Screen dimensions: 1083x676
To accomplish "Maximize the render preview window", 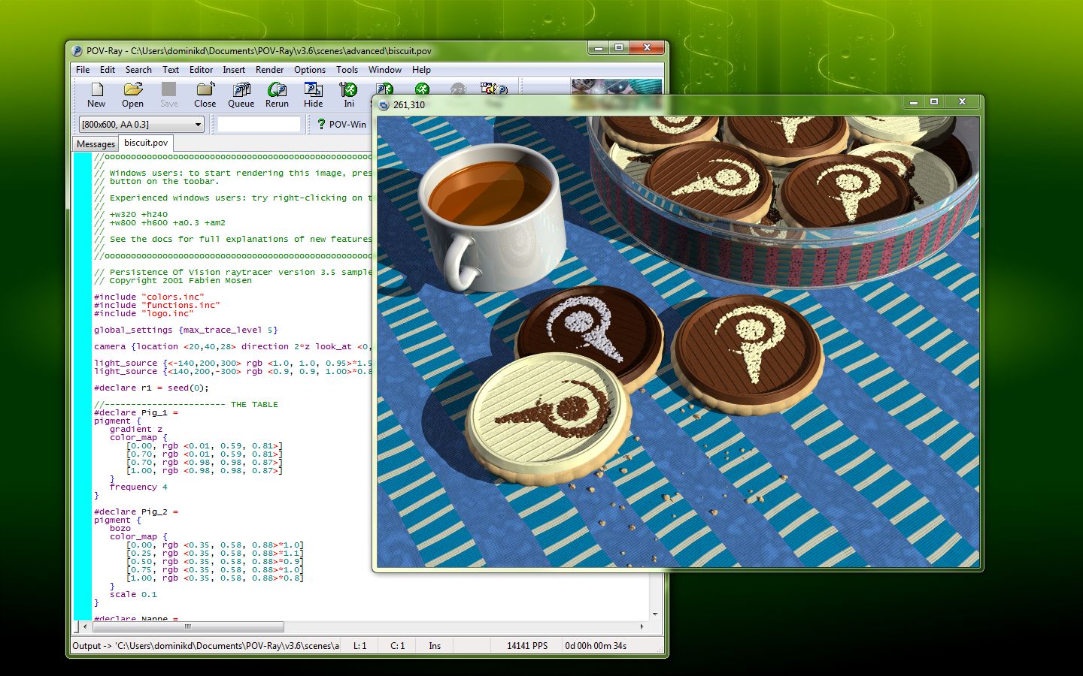I will [933, 101].
